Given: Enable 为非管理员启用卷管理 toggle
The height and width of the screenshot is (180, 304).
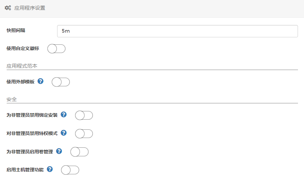Looking at the screenshot, I should [79, 152].
